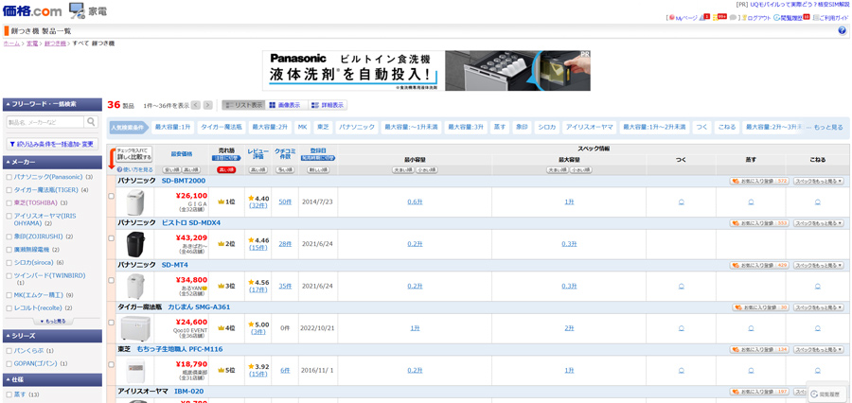This screenshot has width=852, height=403.
Task: Select 最大容量:2升 popular condition chip
Action: click(270, 127)
